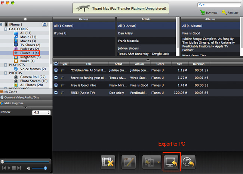
Task: Select the Predictably Irrational album
Action: [210, 48]
